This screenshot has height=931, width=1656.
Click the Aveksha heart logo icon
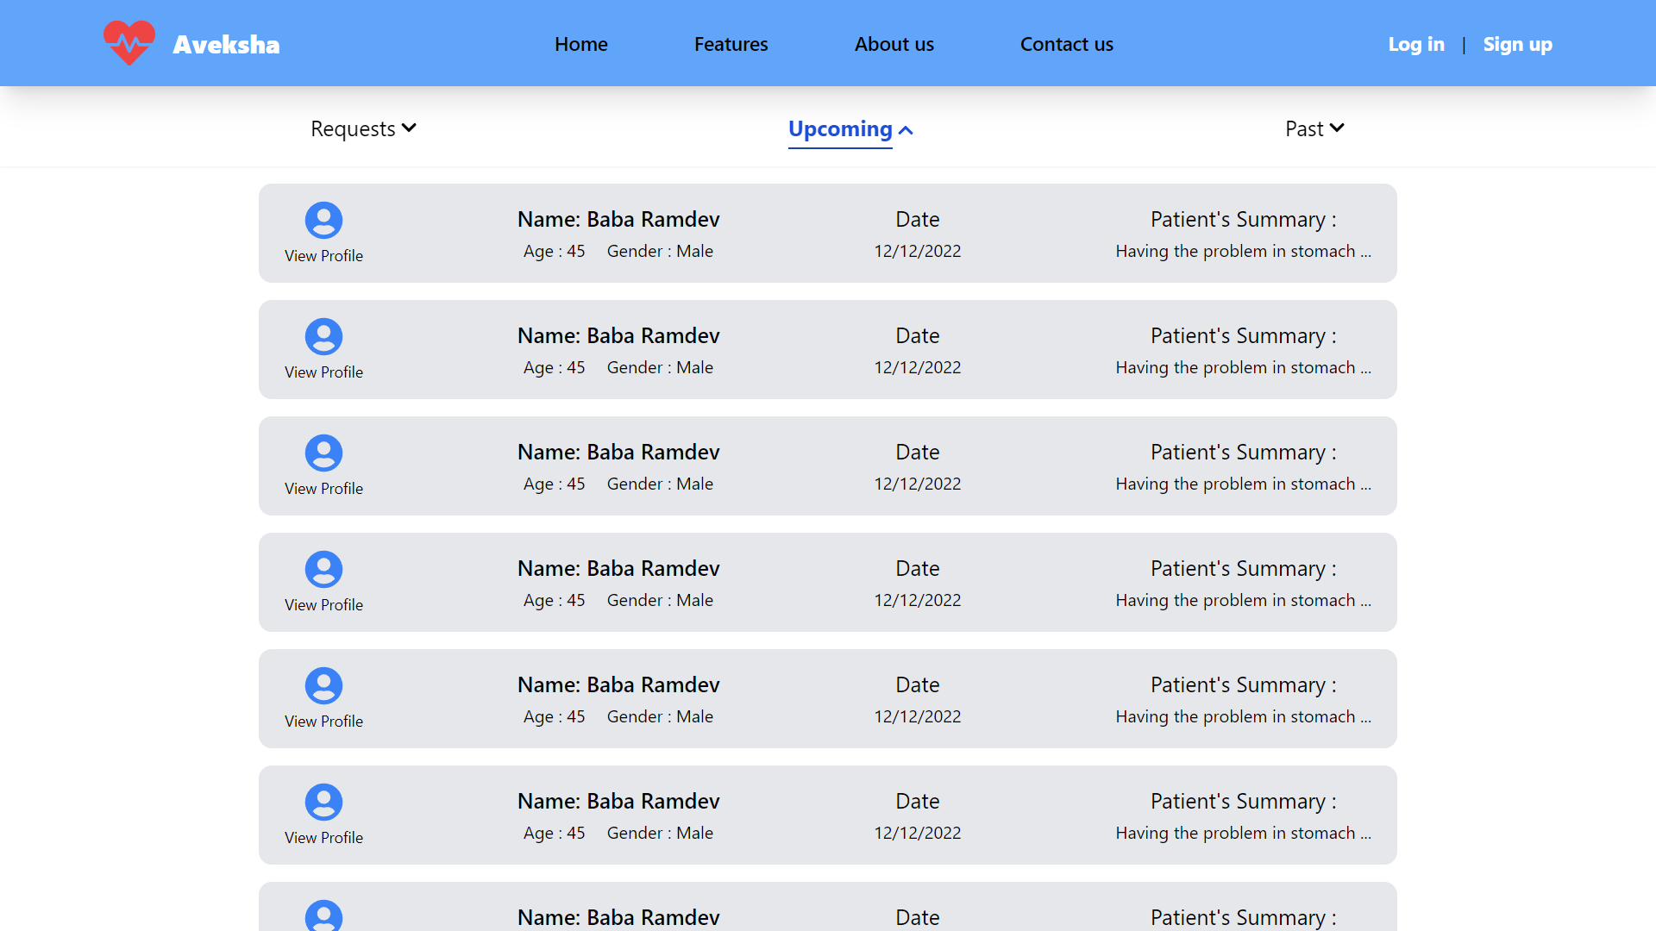[x=129, y=43]
